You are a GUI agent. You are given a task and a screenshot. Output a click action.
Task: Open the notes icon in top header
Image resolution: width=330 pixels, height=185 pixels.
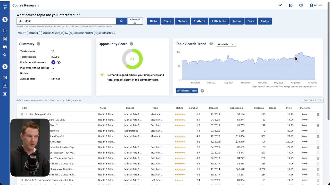pos(291,5)
